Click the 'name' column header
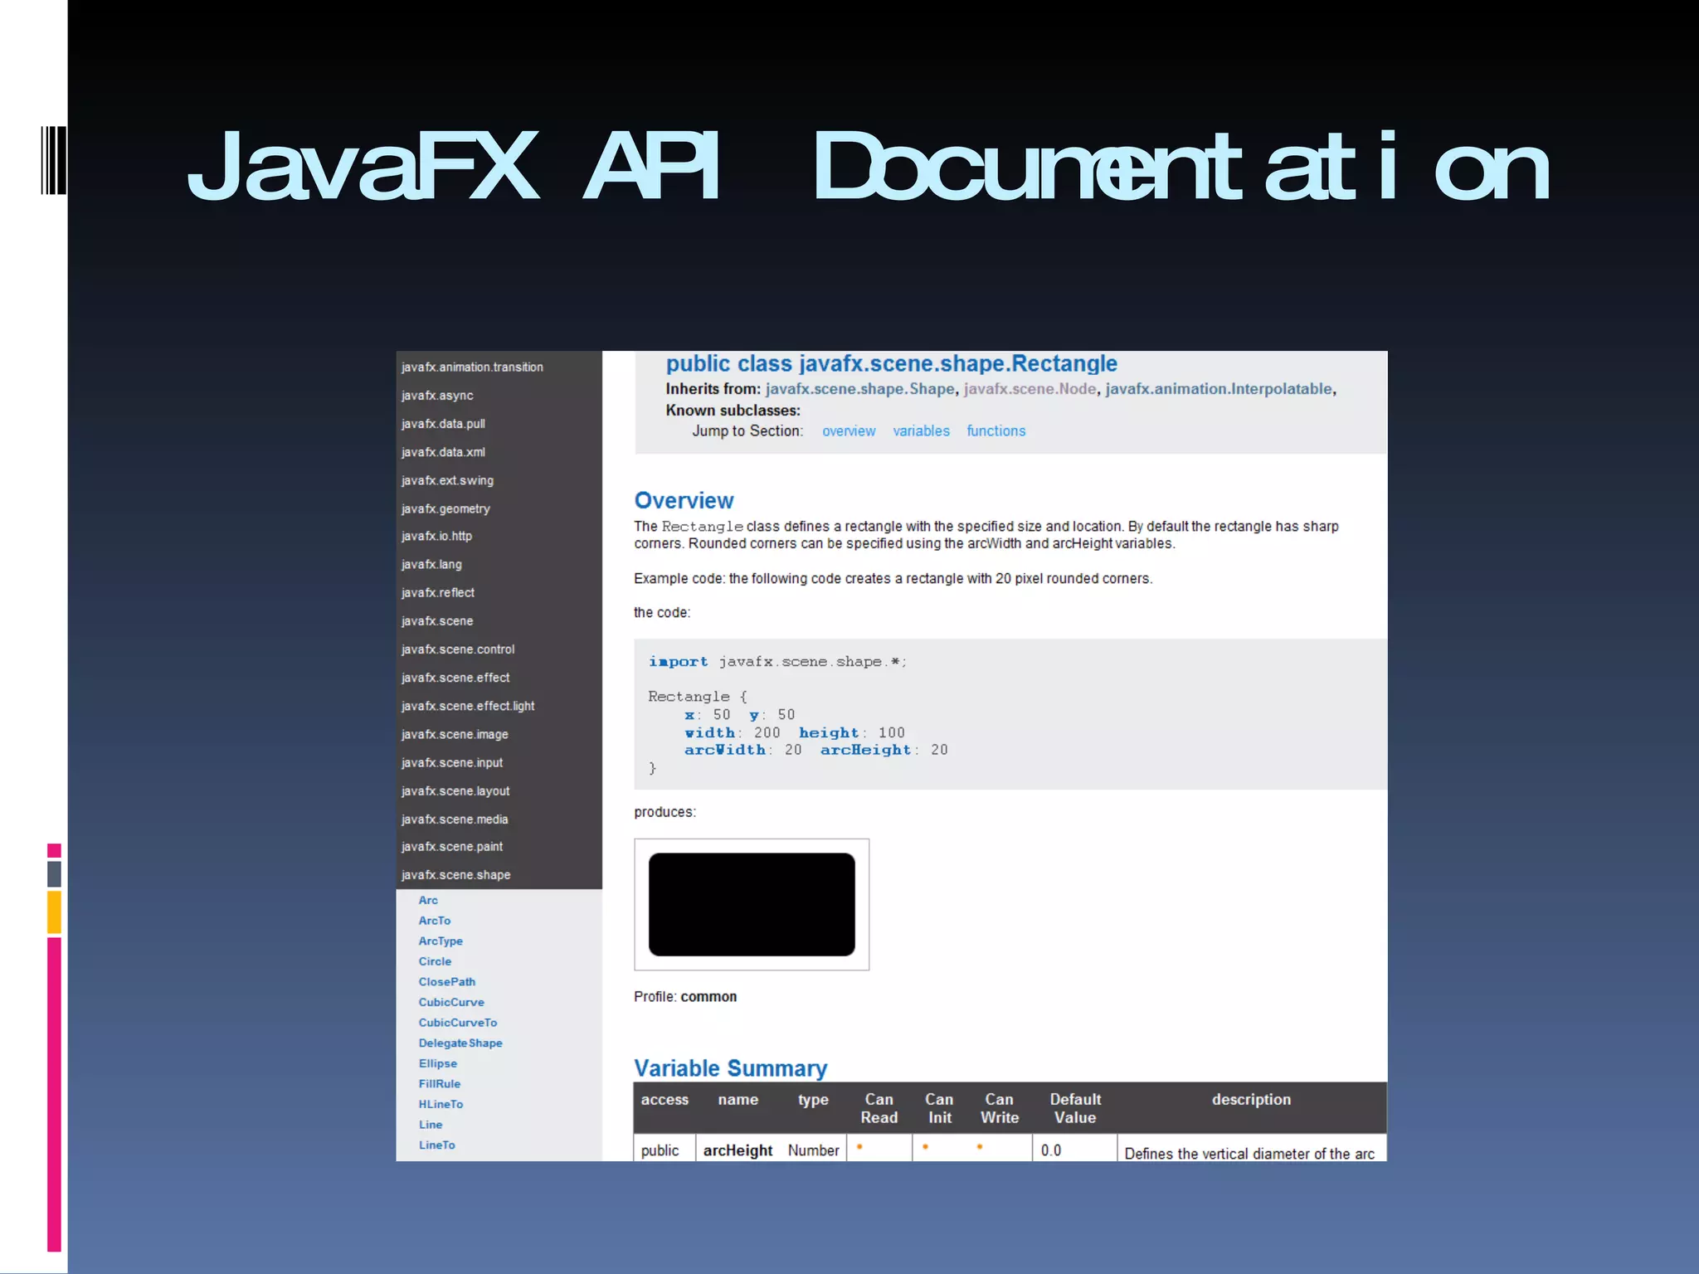The height and width of the screenshot is (1274, 1699). (x=738, y=1100)
